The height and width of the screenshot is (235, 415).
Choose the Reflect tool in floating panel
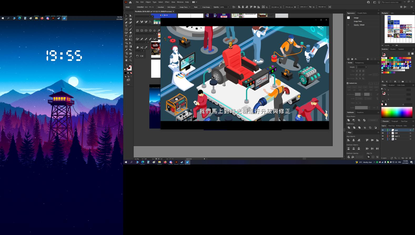coord(142,56)
